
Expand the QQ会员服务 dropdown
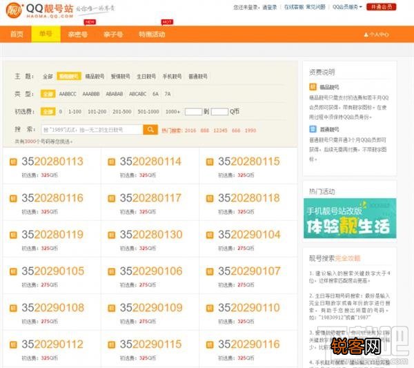coord(347,7)
